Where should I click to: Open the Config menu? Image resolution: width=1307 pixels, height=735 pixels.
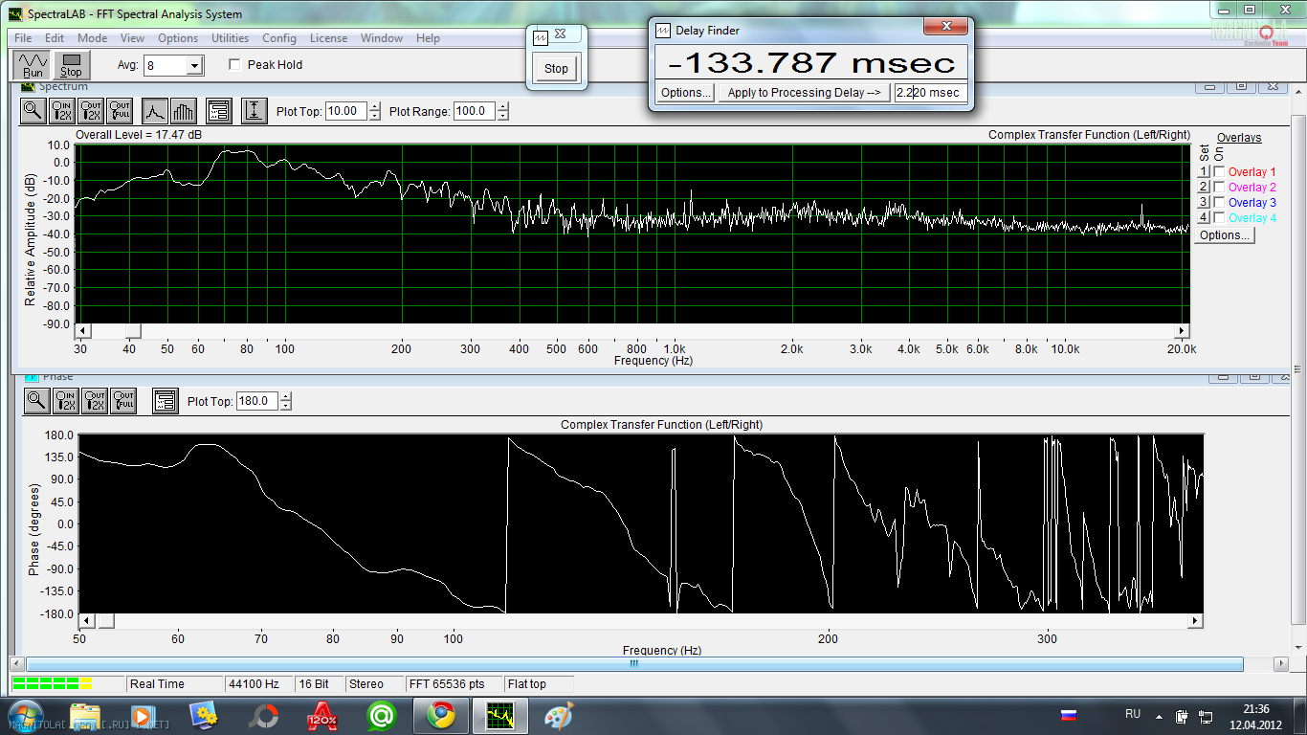coord(279,38)
